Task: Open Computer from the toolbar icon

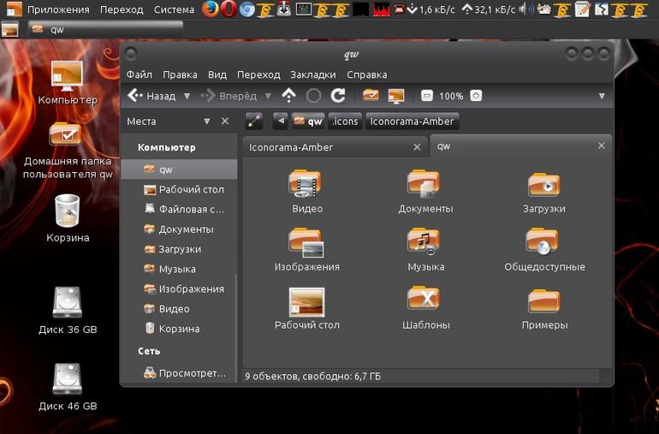Action: point(396,96)
